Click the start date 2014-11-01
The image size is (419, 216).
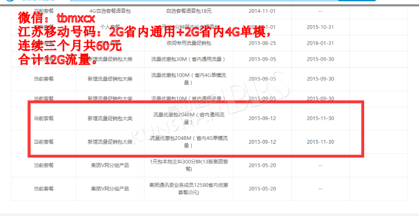coord(262,11)
